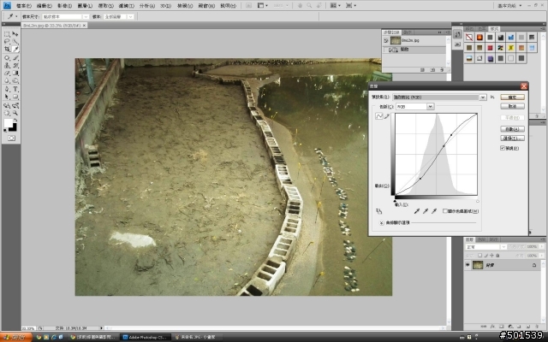
Task: Click the Auto button in Curves dialog
Action: (511, 127)
